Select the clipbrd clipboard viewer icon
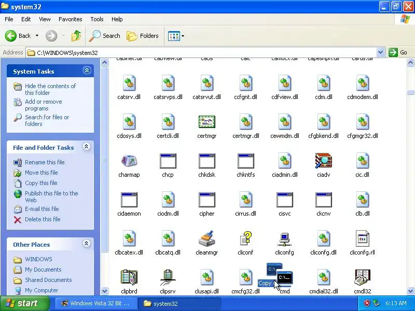415x311 pixels. pos(129,277)
